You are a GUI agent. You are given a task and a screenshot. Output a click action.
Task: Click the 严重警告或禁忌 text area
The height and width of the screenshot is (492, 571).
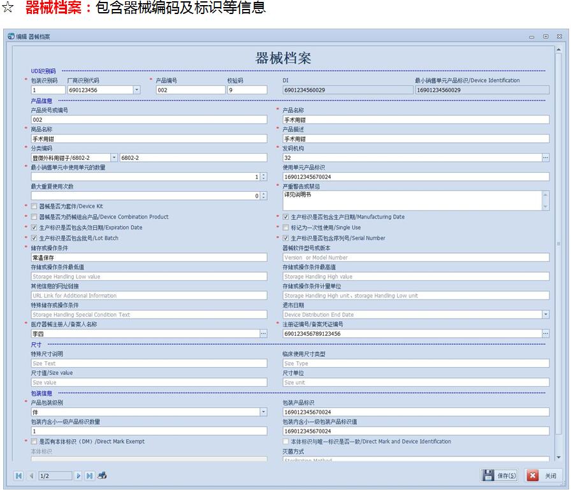(412, 201)
